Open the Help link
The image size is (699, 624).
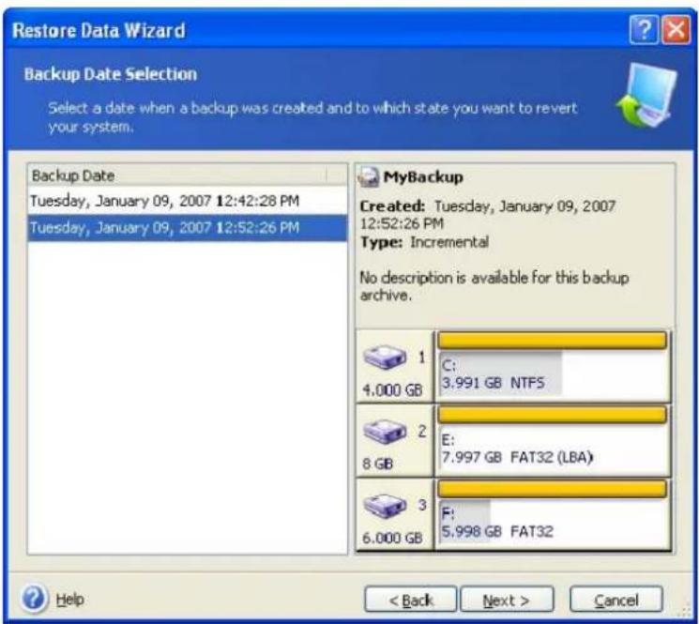tap(70, 600)
